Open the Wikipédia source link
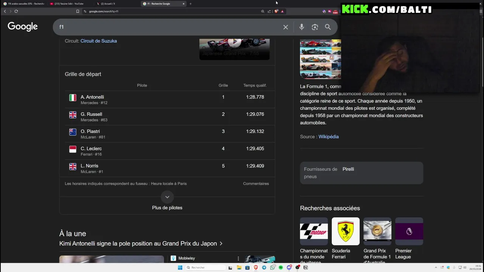Image resolution: width=484 pixels, height=272 pixels. click(x=329, y=137)
